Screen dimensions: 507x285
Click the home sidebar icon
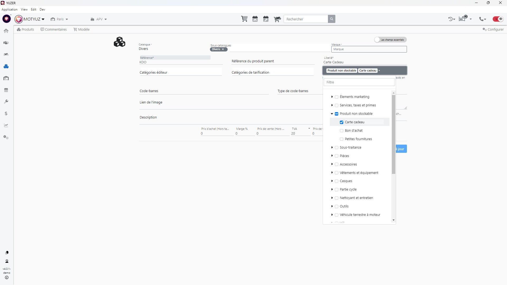[6, 31]
